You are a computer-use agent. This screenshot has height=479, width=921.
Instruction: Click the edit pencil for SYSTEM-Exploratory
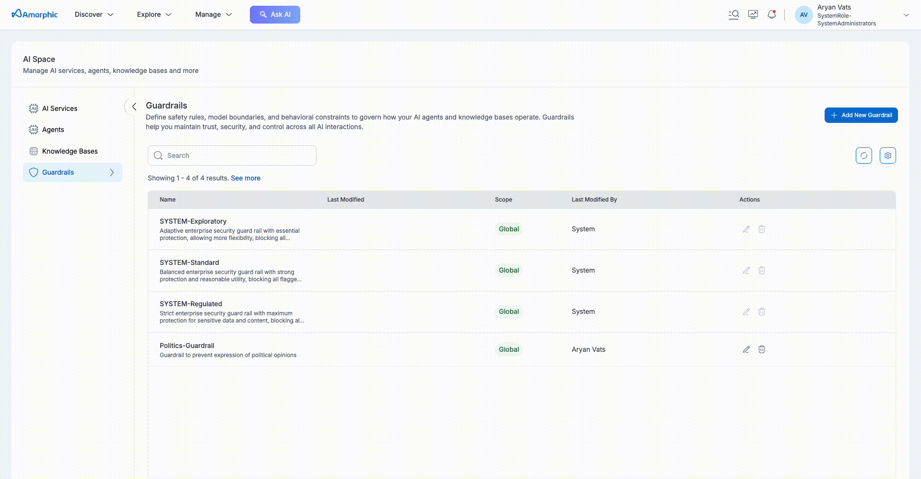(746, 229)
